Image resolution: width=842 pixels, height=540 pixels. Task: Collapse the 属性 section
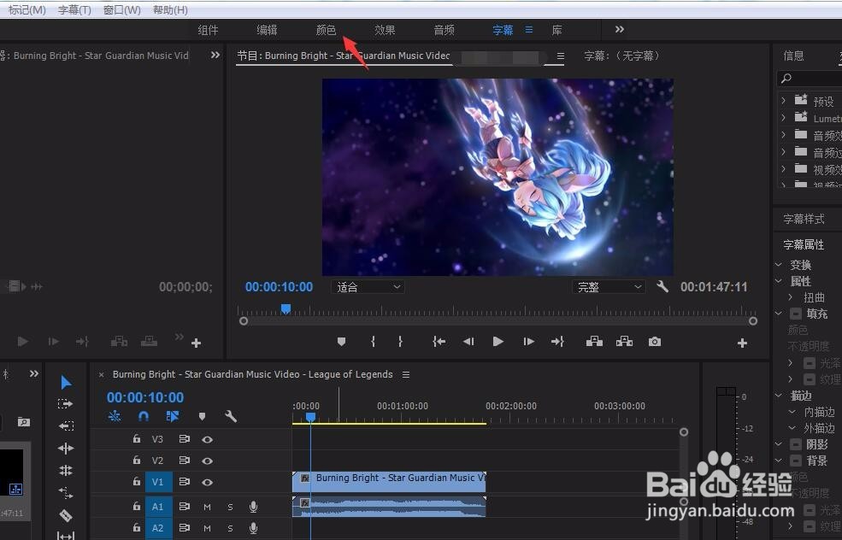click(779, 281)
